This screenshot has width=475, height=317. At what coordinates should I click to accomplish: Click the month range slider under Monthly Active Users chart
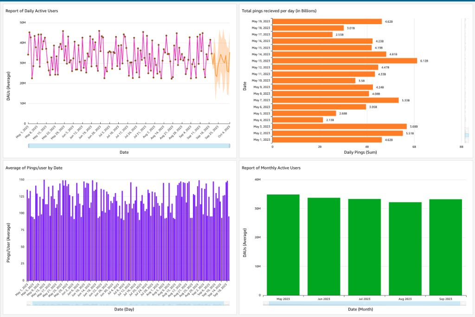pyautogui.click(x=365, y=303)
